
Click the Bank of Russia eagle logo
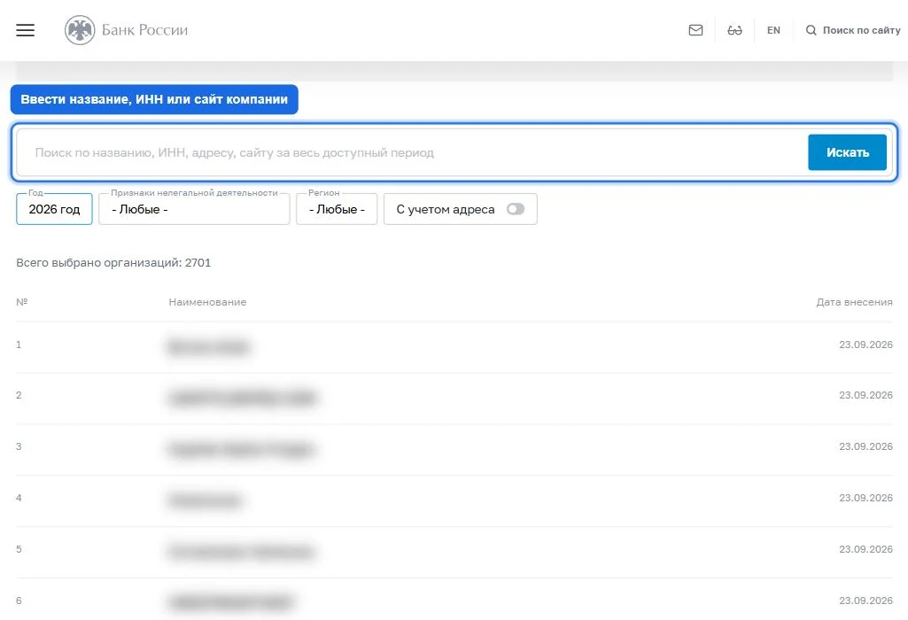point(80,30)
